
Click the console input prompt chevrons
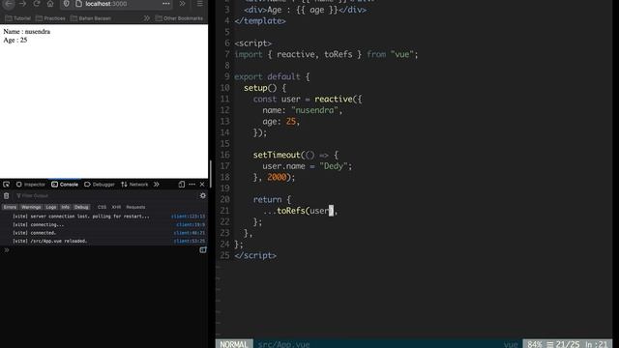pos(7,250)
